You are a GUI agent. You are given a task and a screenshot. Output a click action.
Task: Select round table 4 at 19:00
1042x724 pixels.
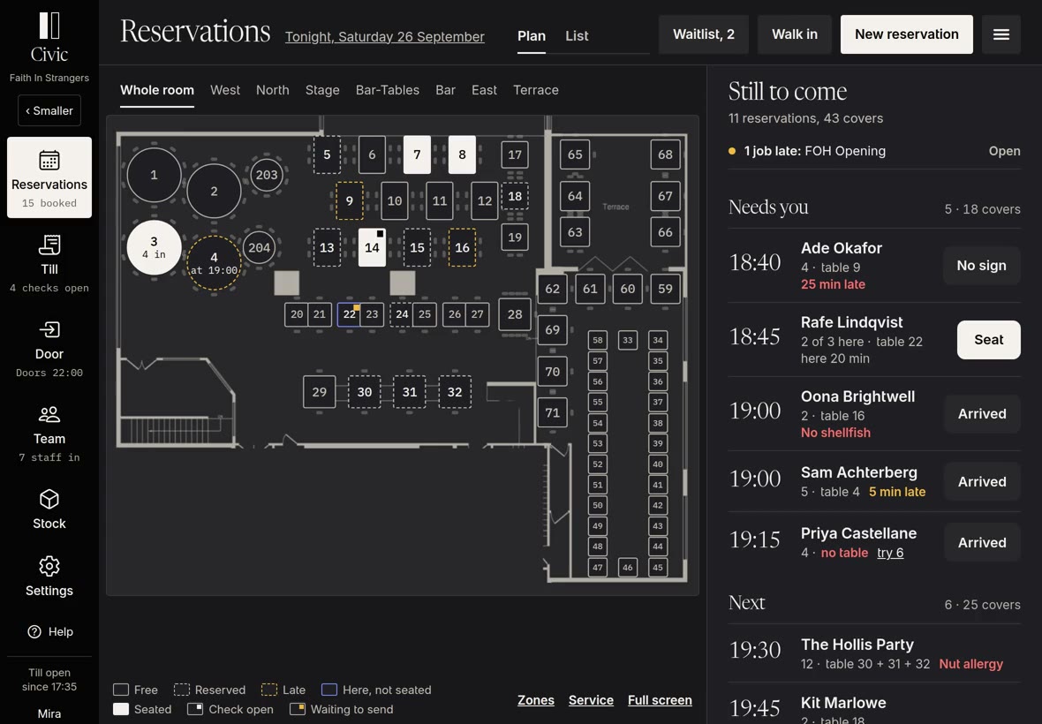pyautogui.click(x=214, y=263)
